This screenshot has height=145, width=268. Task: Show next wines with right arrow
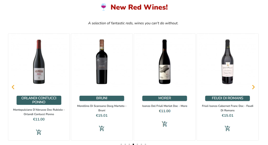click(x=253, y=87)
